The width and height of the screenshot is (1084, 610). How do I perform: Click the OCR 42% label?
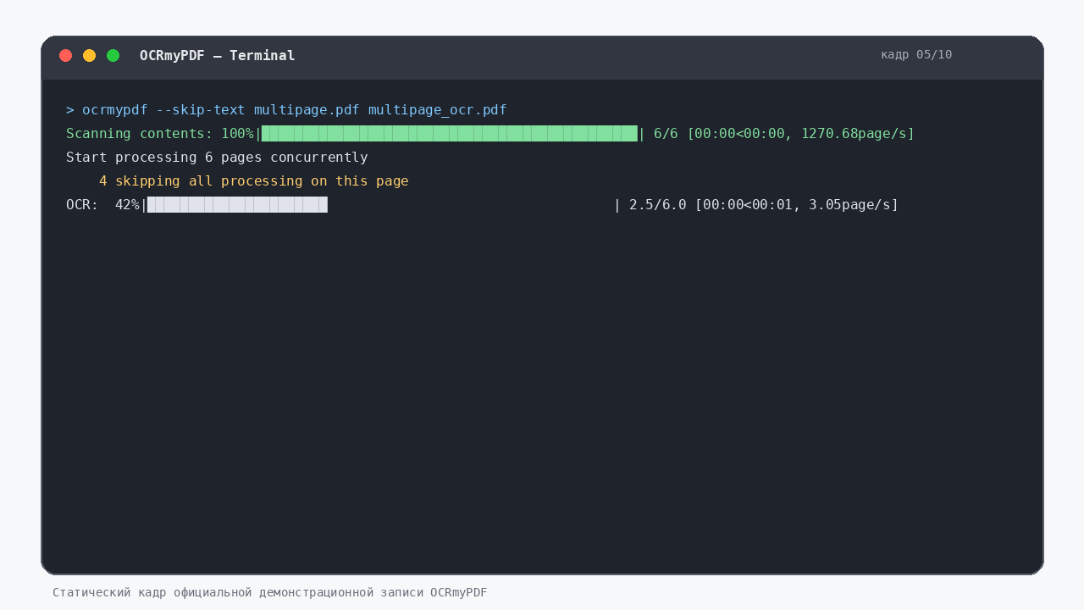tap(102, 205)
